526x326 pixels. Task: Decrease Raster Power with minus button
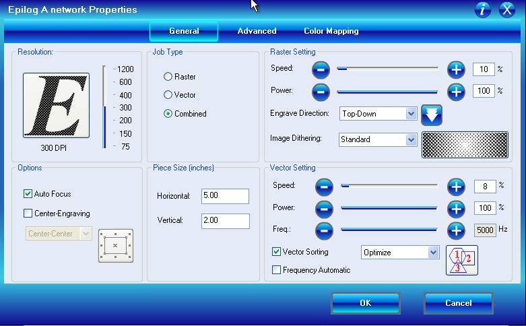click(x=321, y=92)
